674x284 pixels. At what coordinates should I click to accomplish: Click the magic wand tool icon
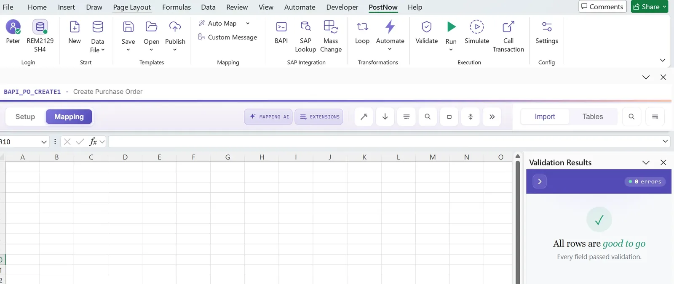(364, 117)
